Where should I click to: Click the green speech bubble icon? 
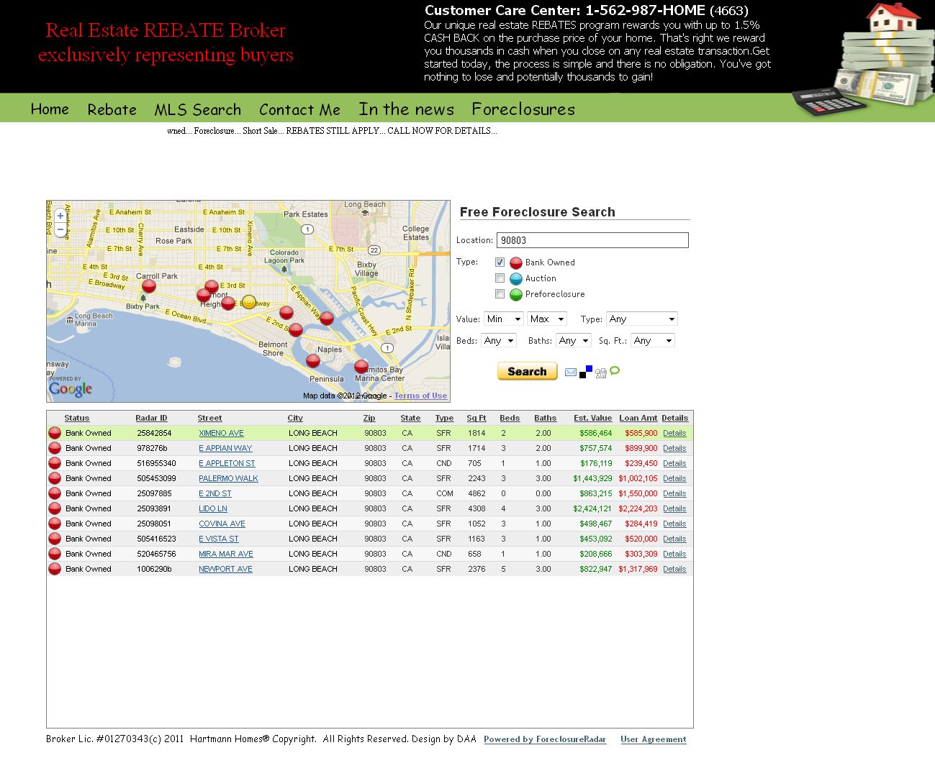615,371
